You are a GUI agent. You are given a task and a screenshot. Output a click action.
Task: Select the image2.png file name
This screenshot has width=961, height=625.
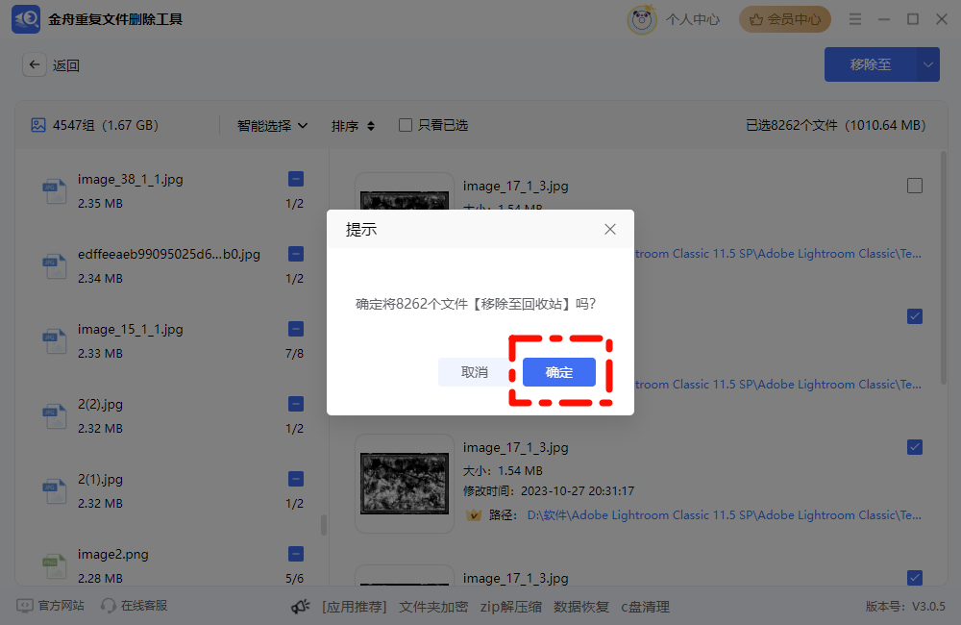(112, 555)
